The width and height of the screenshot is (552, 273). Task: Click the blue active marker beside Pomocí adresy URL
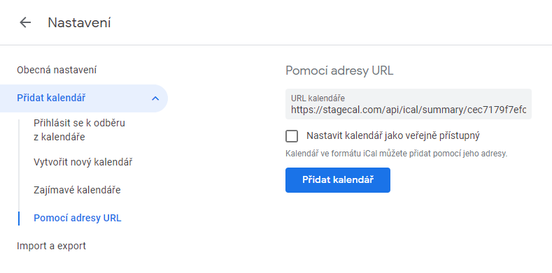click(19, 218)
